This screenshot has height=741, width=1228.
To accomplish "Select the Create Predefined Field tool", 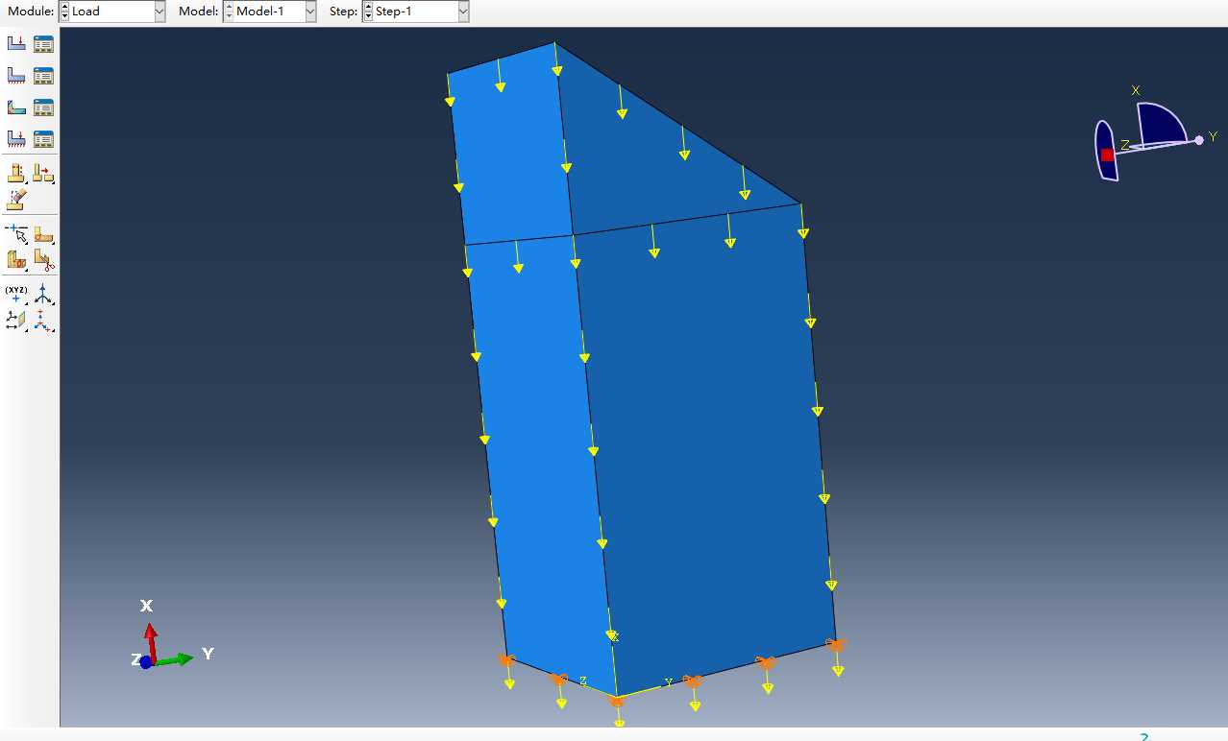I will tap(16, 107).
